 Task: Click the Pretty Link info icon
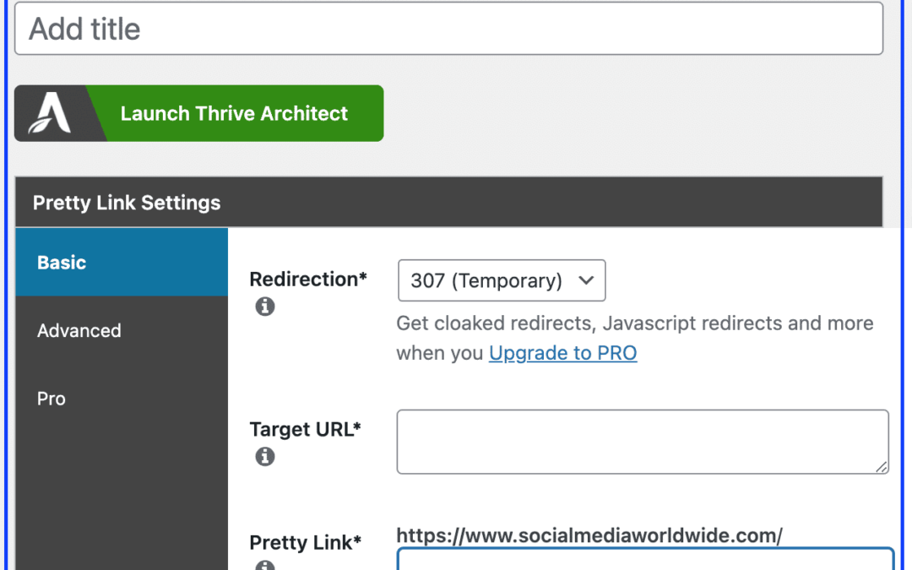(x=264, y=565)
